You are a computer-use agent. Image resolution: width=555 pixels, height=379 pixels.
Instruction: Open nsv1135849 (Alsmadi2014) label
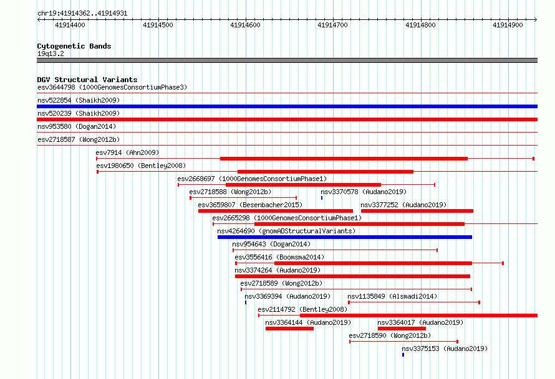point(392,296)
